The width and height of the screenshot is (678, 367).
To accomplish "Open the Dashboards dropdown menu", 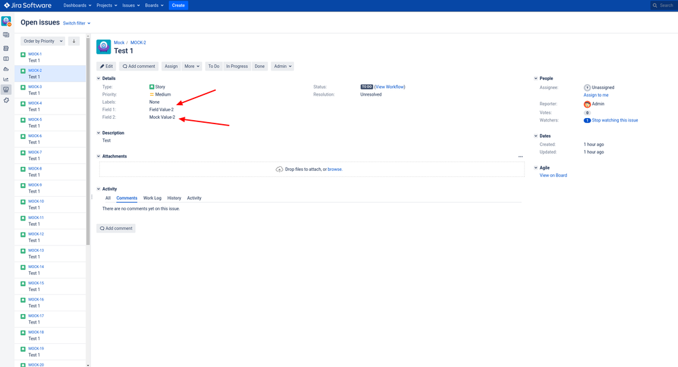I will (77, 5).
